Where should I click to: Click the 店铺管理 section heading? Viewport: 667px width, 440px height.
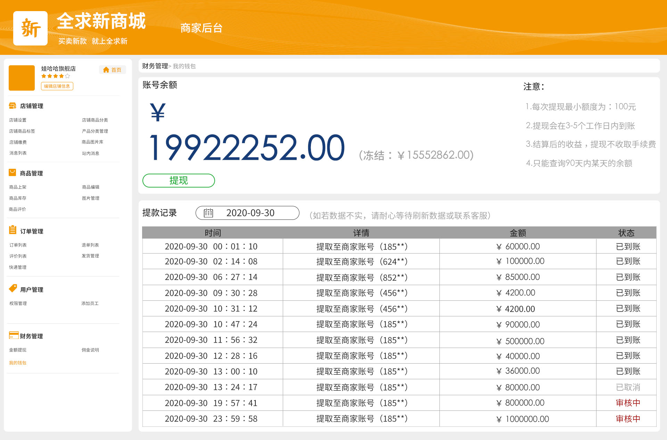(32, 106)
